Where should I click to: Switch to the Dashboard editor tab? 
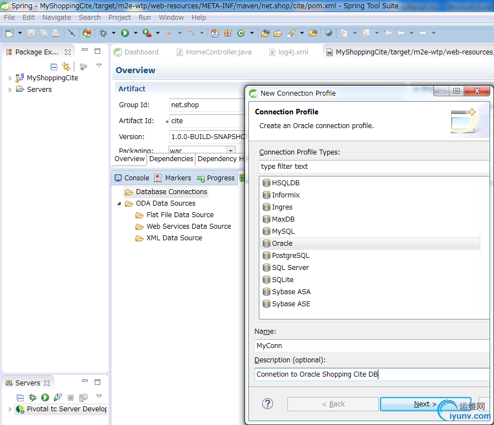[x=137, y=52]
